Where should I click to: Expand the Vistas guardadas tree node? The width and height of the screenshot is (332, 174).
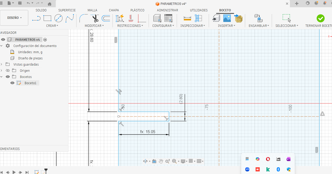2,64
